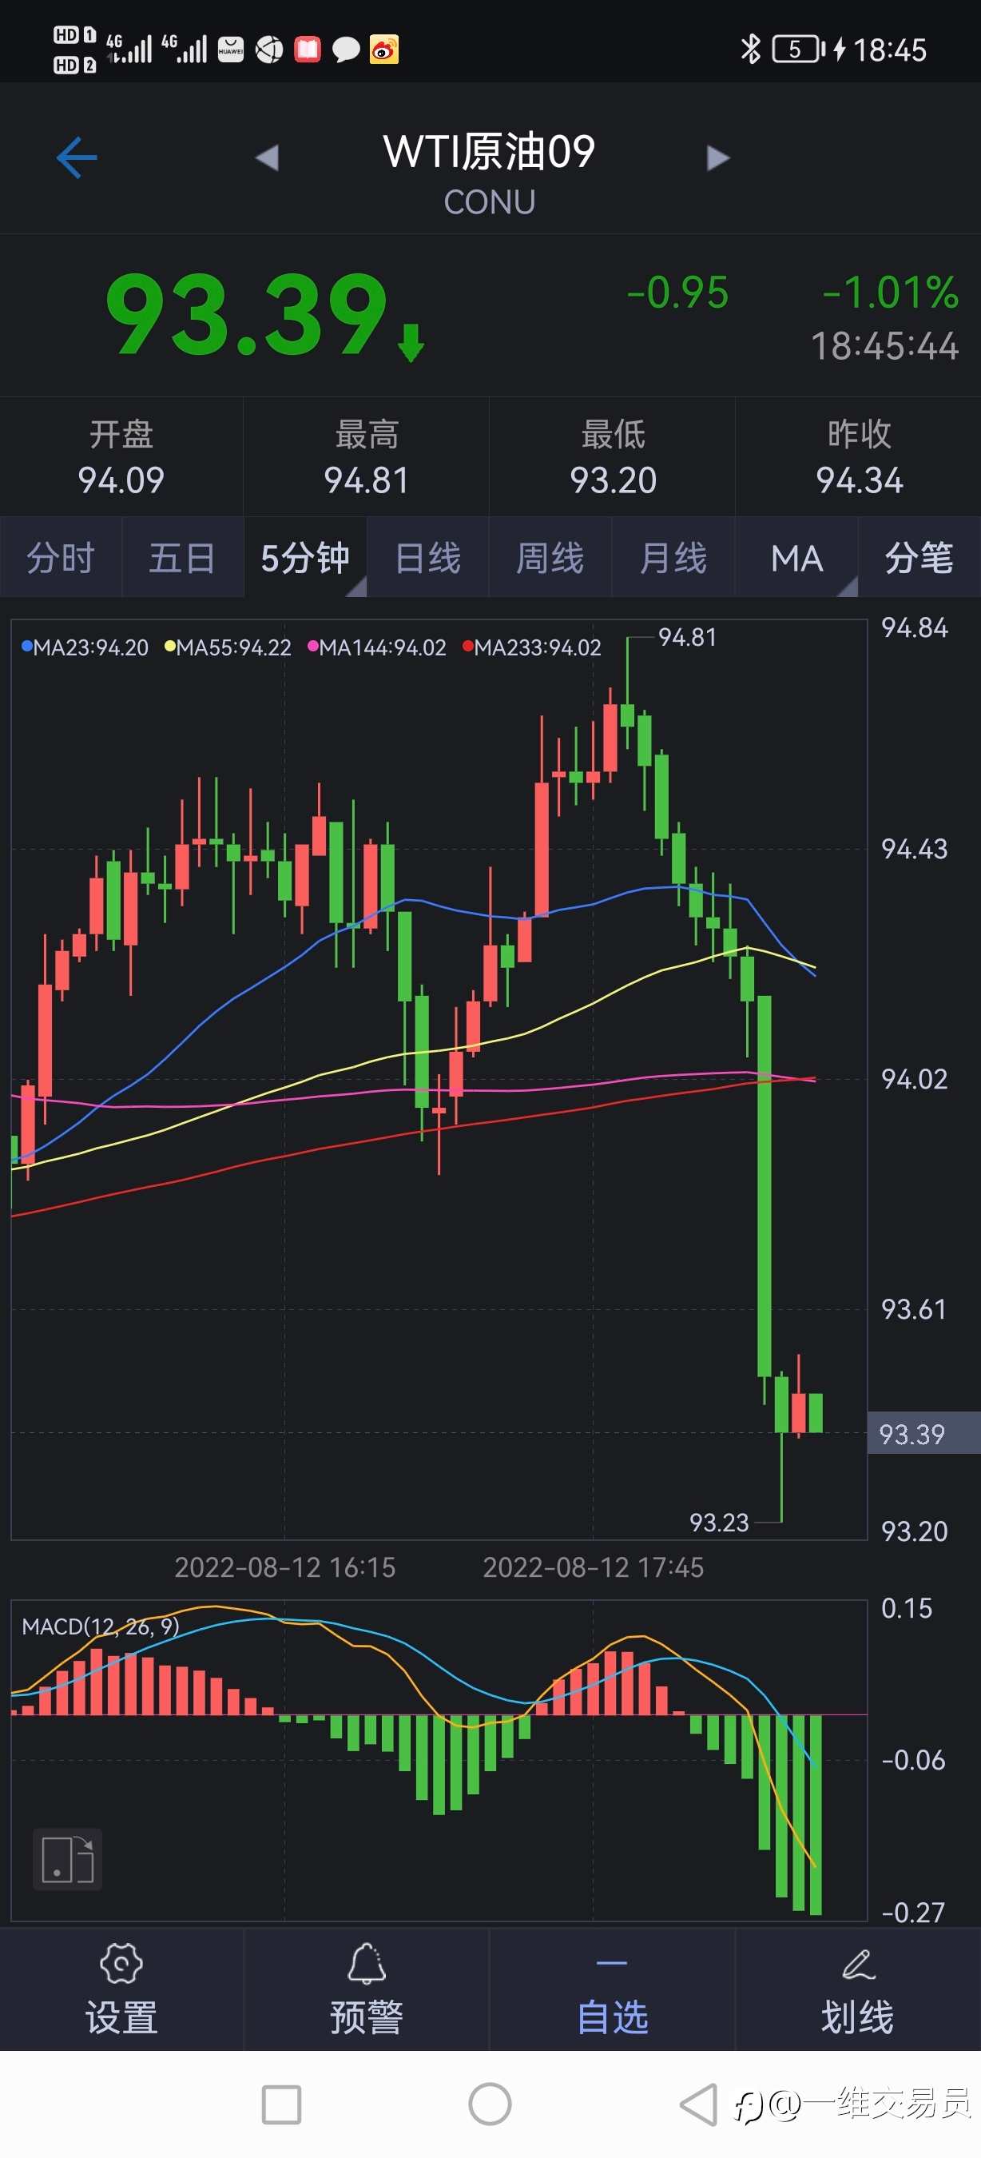Go back with the blue arrow
The image size is (981, 2158).
76,157
